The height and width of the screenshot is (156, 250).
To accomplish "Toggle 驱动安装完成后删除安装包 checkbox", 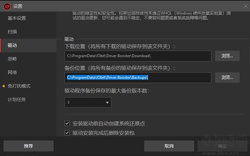I will click(67, 133).
